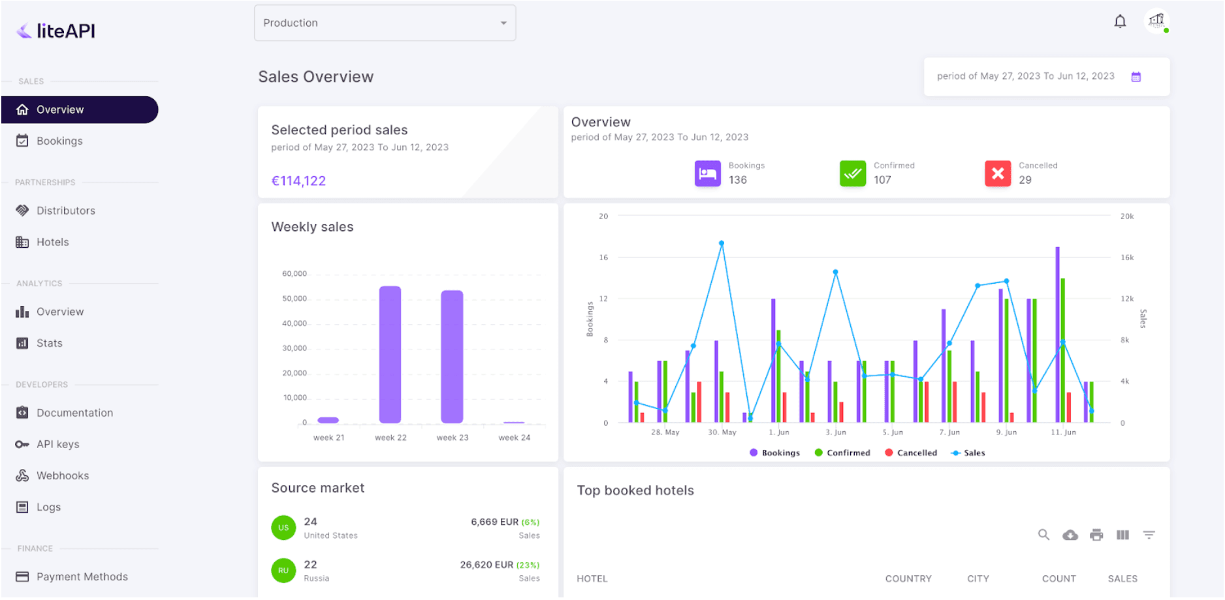The image size is (1225, 600).
Task: Open view columns for hotels table
Action: (x=1122, y=535)
